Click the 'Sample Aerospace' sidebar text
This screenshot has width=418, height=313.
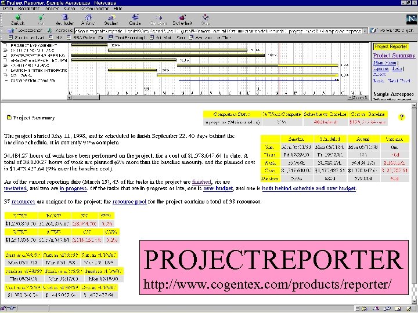tap(394, 94)
